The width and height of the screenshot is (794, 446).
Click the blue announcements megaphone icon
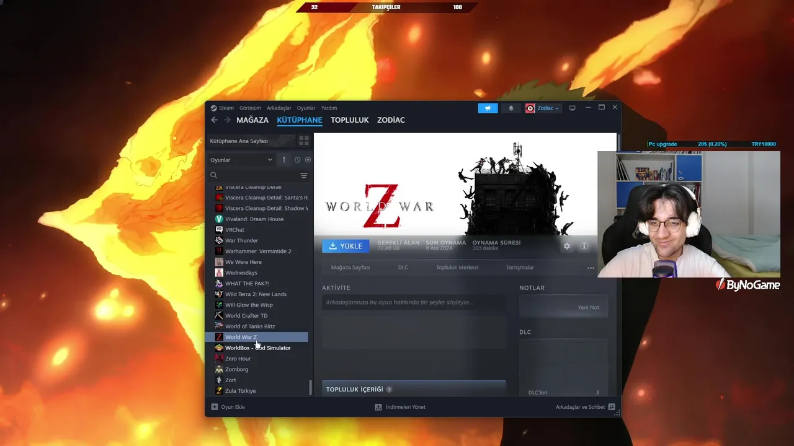pos(488,108)
